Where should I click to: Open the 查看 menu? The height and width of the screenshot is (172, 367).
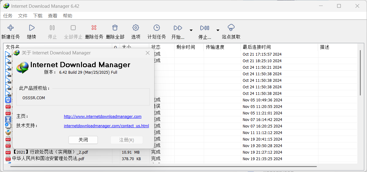(x=53, y=16)
